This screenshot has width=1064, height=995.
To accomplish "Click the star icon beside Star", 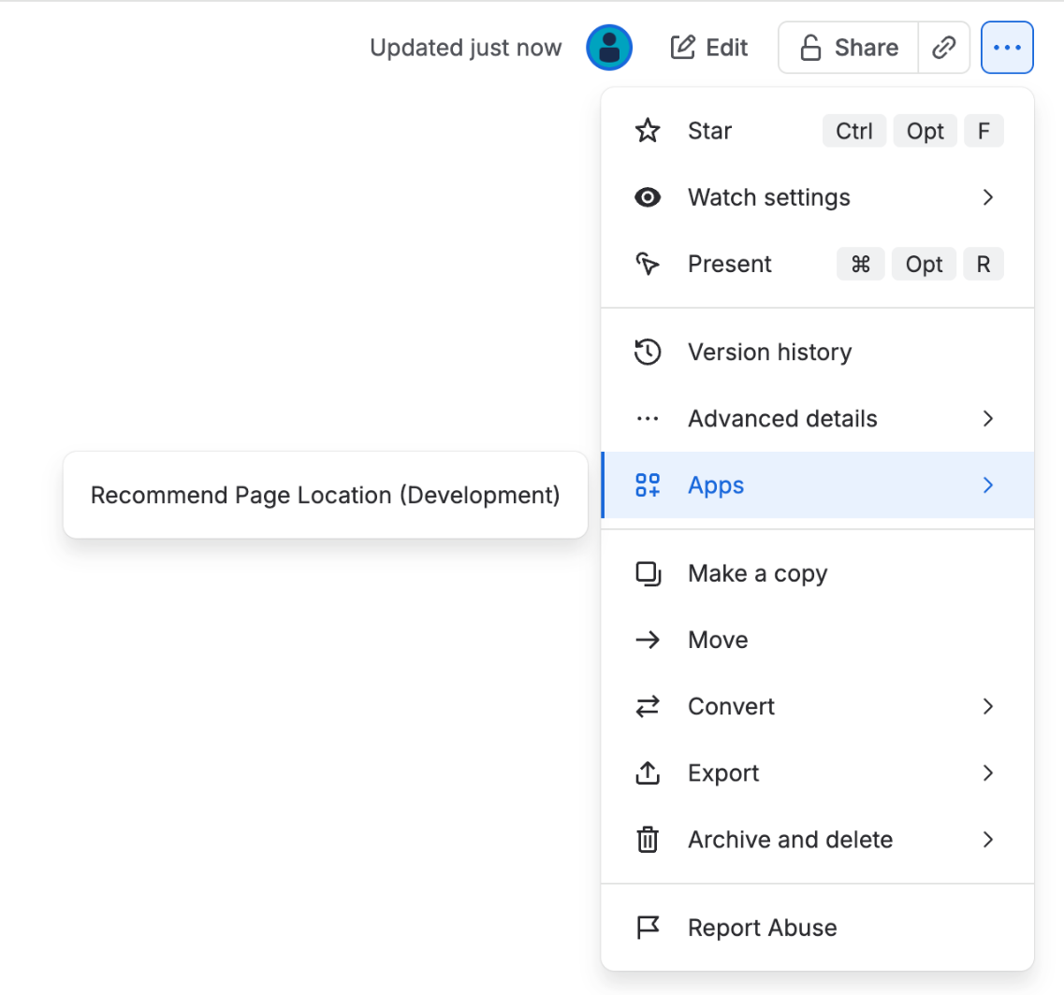I will [x=648, y=130].
